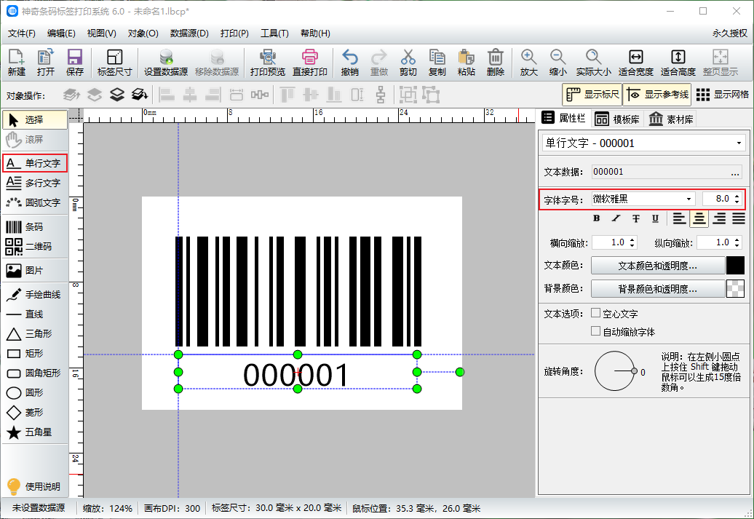Click 文本颜色和透明度 button
This screenshot has width=754, height=519.
(657, 266)
